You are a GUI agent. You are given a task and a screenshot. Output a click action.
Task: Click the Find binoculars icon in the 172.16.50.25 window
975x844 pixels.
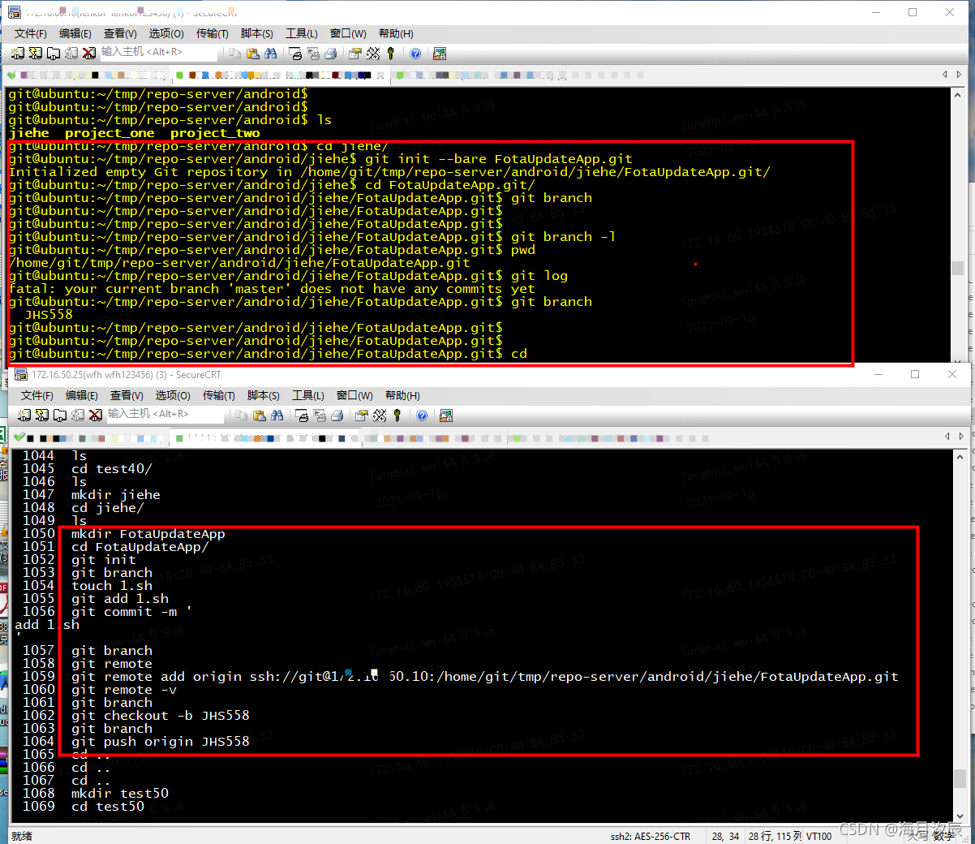click(x=277, y=416)
